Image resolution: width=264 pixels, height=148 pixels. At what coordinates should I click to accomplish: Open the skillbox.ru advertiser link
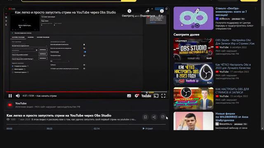coord(224,19)
